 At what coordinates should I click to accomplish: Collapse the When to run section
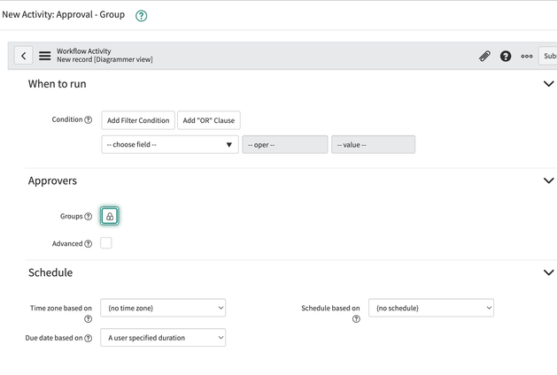[548, 84]
